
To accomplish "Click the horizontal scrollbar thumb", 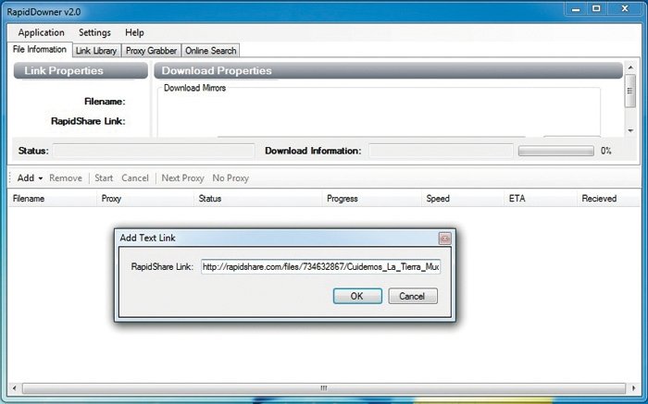I will [x=324, y=388].
